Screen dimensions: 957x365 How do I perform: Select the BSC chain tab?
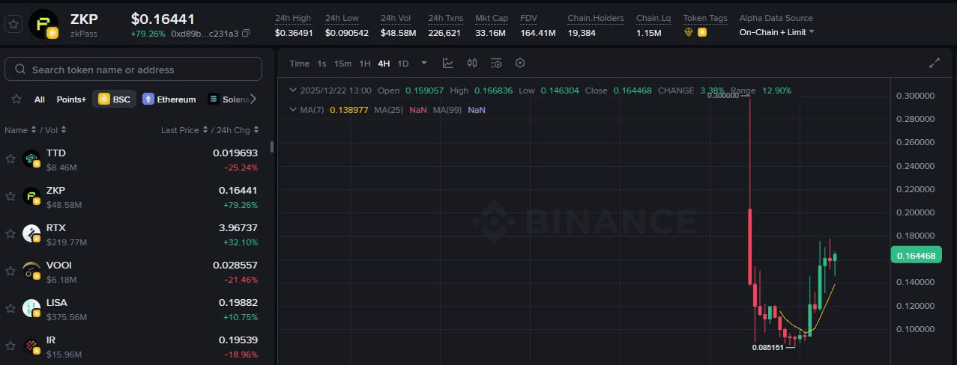click(114, 99)
